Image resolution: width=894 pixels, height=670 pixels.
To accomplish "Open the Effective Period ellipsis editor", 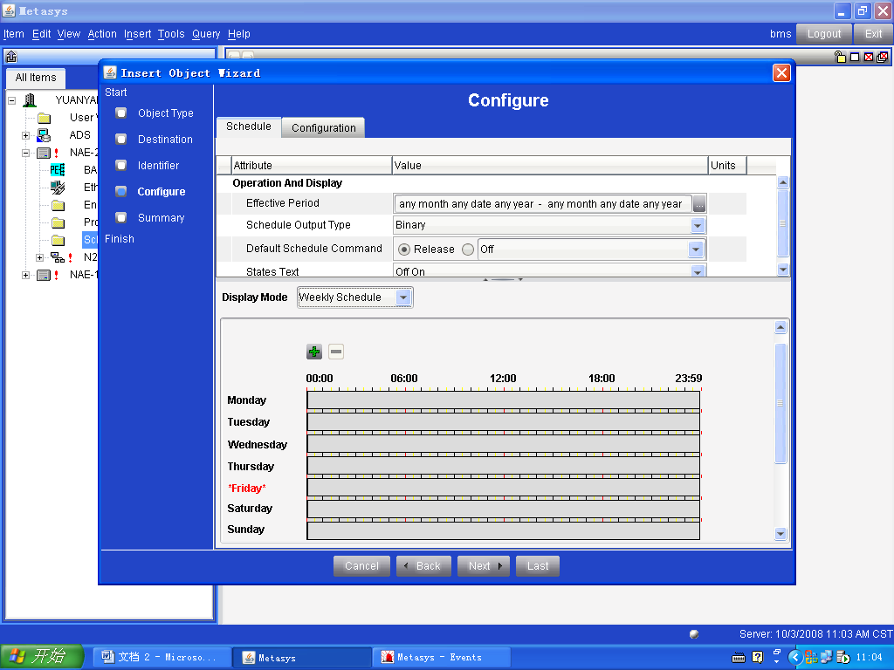I will point(699,204).
